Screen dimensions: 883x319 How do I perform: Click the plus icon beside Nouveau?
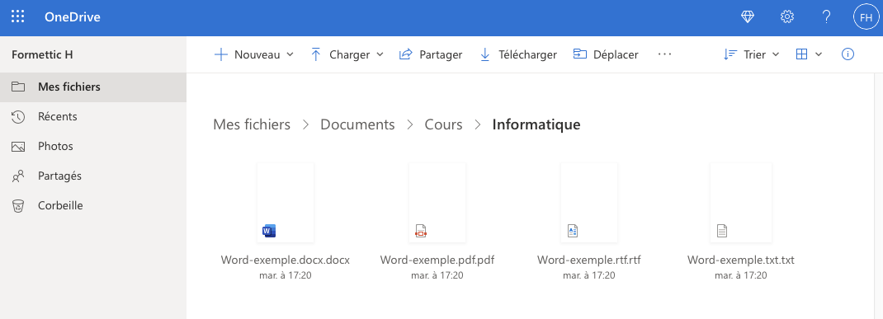[221, 54]
